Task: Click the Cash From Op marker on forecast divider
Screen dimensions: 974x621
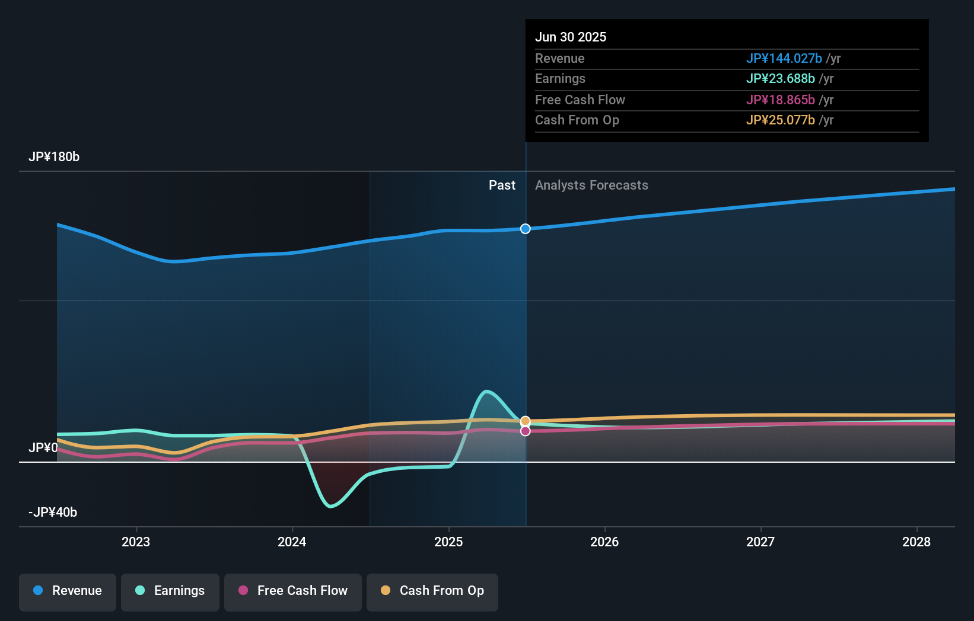Action: click(525, 421)
